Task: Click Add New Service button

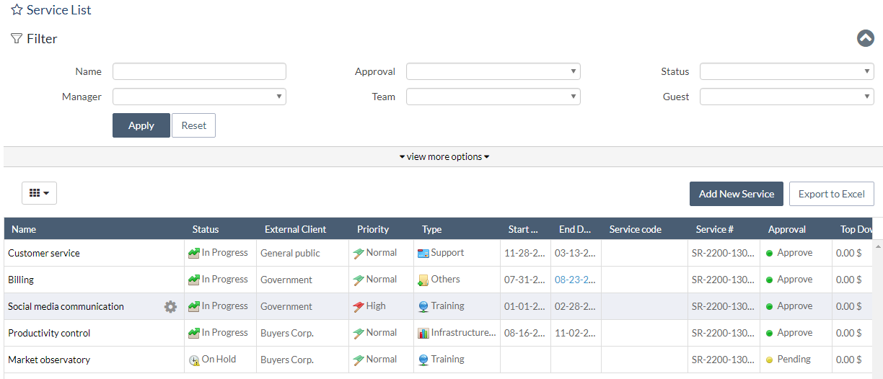Action: [737, 194]
